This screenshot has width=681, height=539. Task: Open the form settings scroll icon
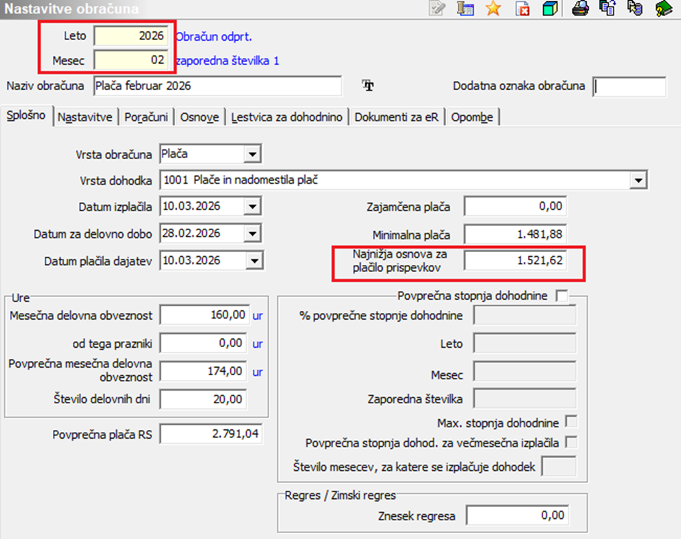(x=465, y=8)
